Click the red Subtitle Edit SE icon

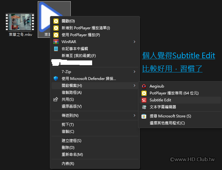[x=144, y=100]
